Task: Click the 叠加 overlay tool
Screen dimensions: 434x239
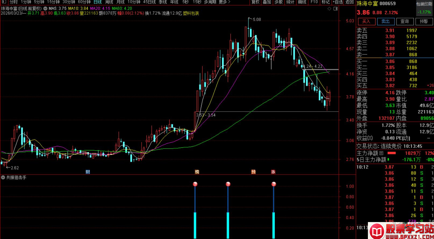Action: click(x=267, y=2)
